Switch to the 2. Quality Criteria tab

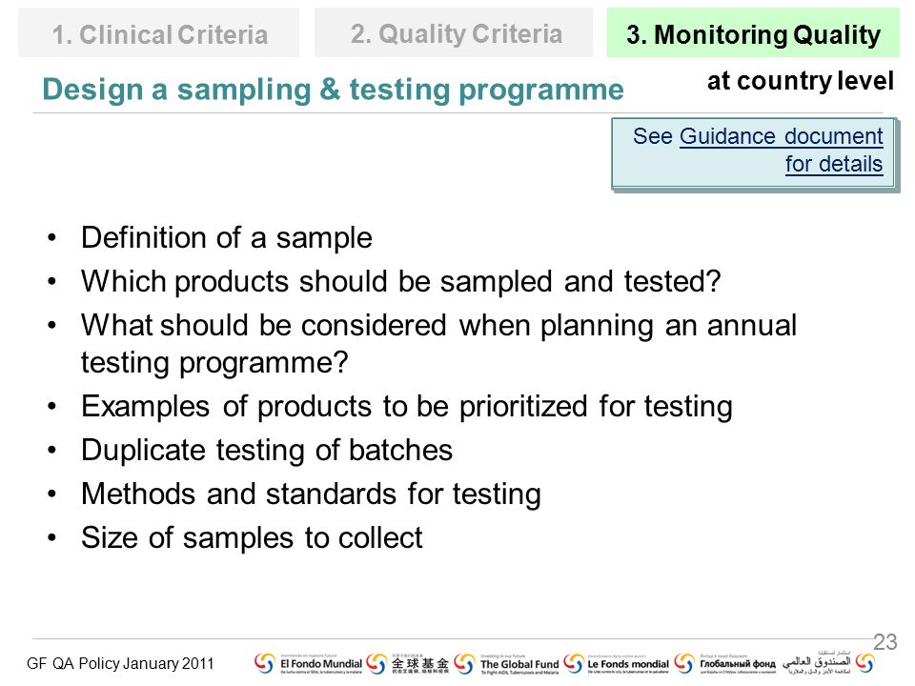(x=454, y=34)
